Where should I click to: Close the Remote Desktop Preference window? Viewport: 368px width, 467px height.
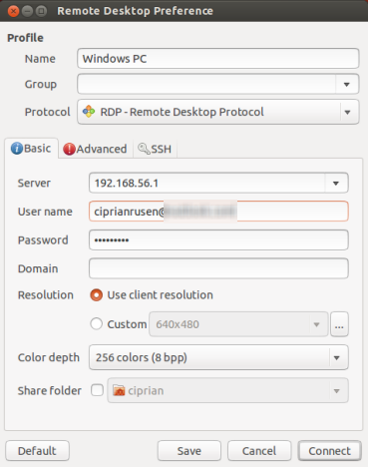13,11
